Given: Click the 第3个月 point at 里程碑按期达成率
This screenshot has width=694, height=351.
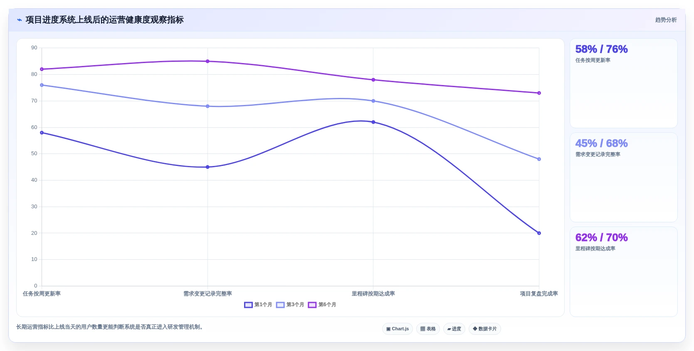Looking at the screenshot, I should (x=373, y=101).
